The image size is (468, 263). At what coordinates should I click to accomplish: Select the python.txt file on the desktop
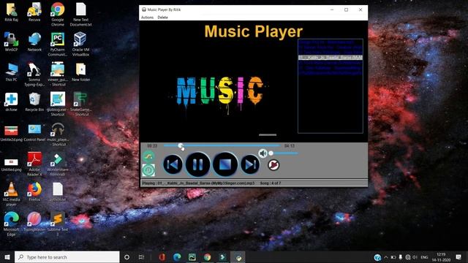click(x=58, y=191)
